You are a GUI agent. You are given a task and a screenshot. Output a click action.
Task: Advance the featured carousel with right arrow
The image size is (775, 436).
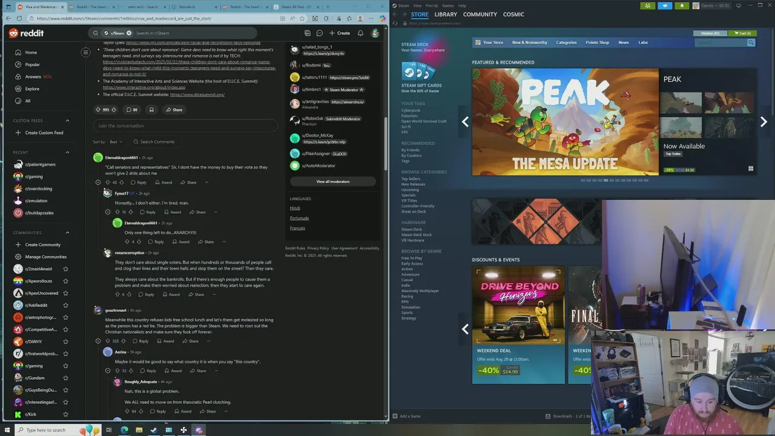pyautogui.click(x=763, y=122)
